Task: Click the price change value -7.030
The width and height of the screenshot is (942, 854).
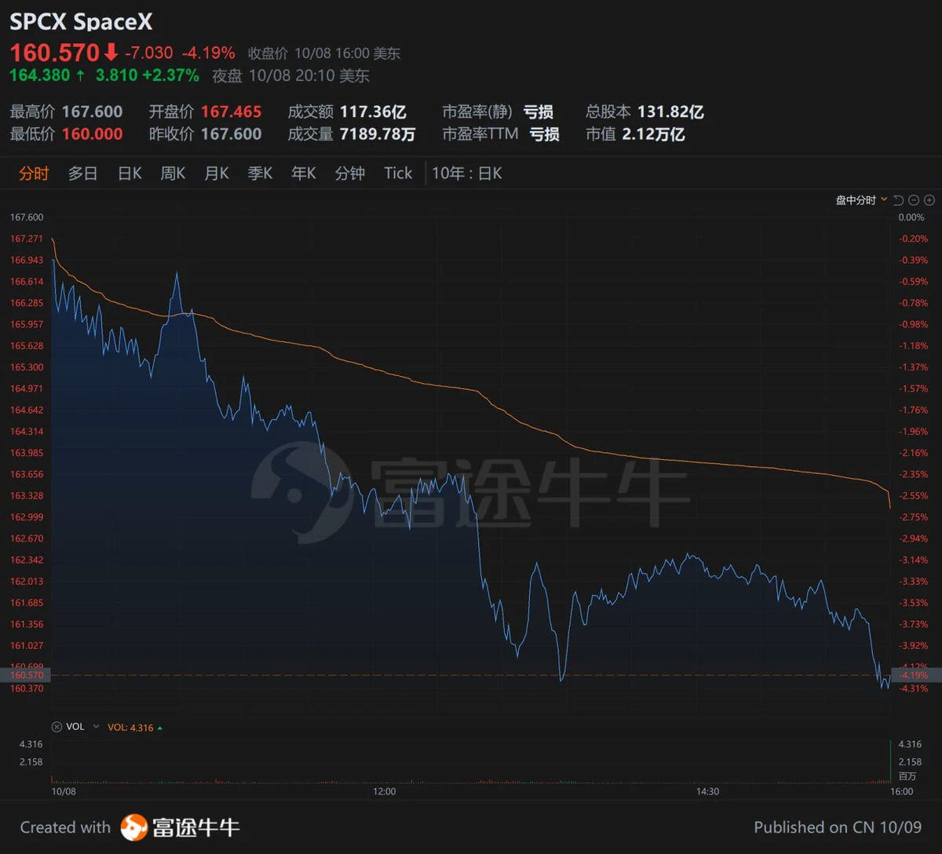Action: pos(148,53)
